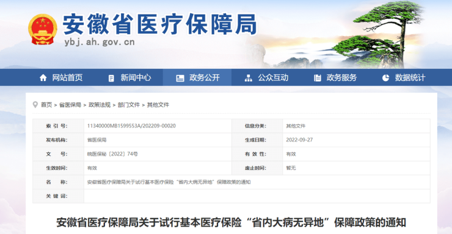Viewport: 452px width, 234px height.
Task: Click the network icon beside 公众互动
Action: point(248,78)
